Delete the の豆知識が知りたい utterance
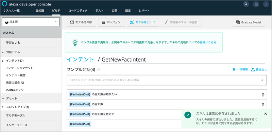The width and height of the screenshot is (272, 132). 263,94
